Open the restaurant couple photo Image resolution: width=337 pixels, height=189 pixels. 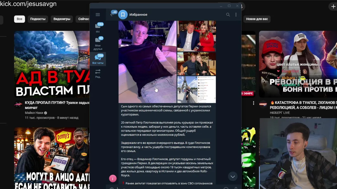click(x=196, y=64)
